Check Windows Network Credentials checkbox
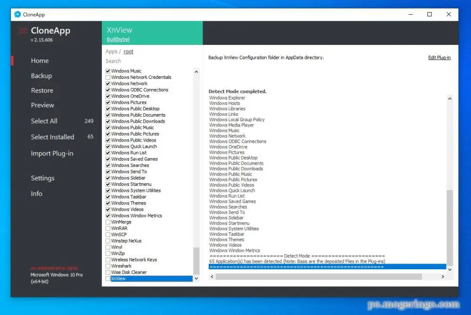Image resolution: width=471 pixels, height=315 pixels. click(108, 77)
